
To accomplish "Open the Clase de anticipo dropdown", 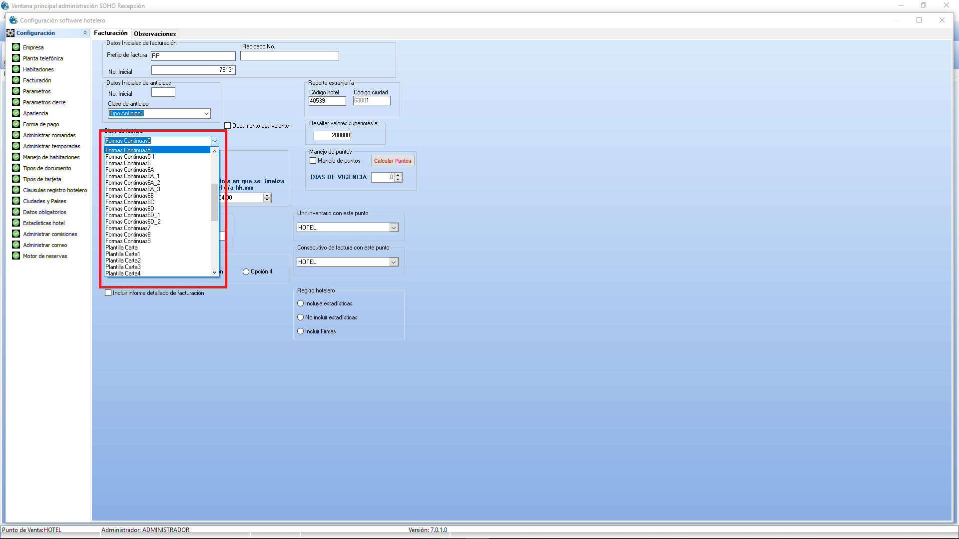I will [x=206, y=114].
